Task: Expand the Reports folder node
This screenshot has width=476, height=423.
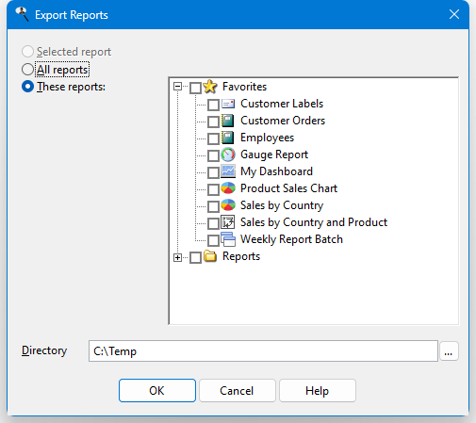Action: (177, 258)
